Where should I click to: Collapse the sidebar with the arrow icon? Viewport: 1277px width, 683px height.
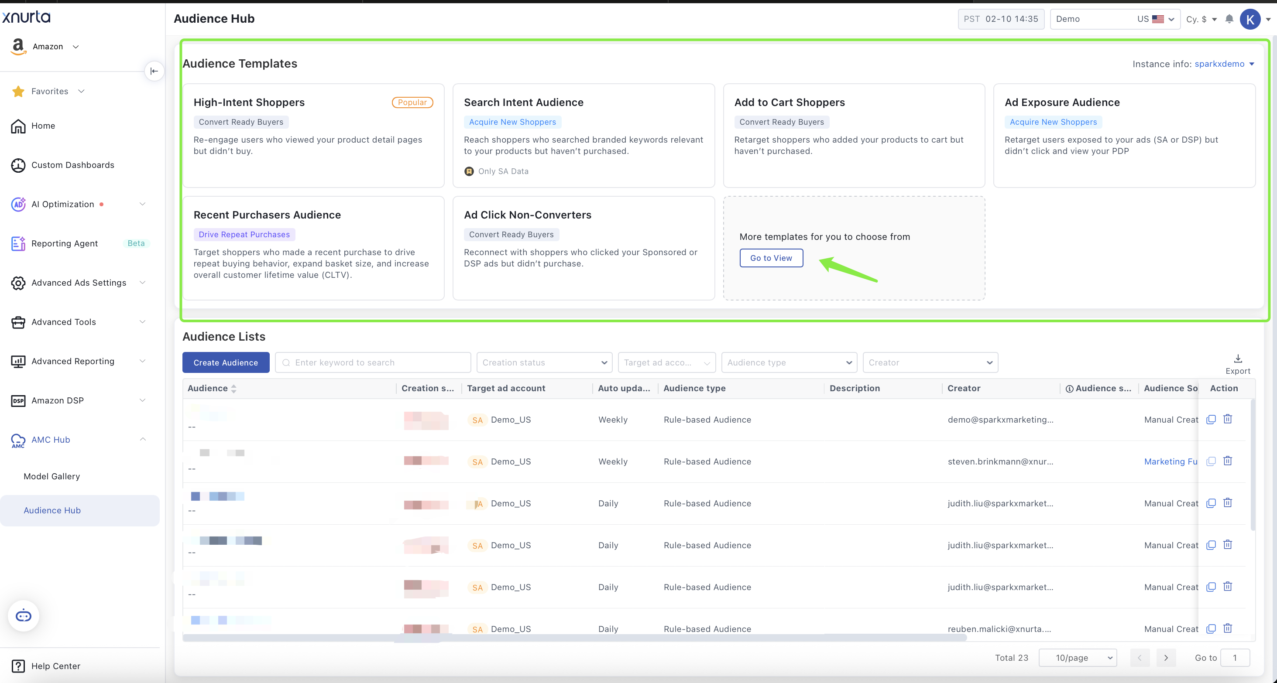pyautogui.click(x=154, y=71)
